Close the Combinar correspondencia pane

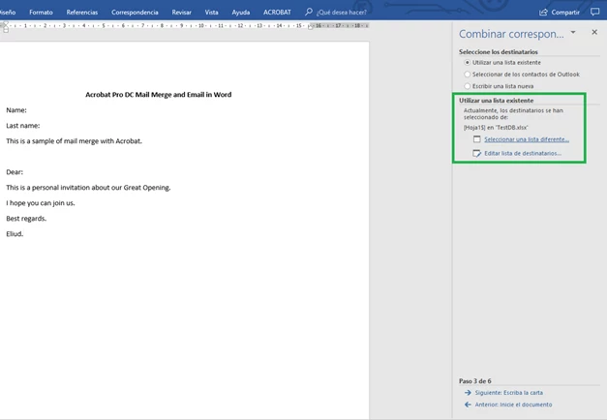click(594, 32)
